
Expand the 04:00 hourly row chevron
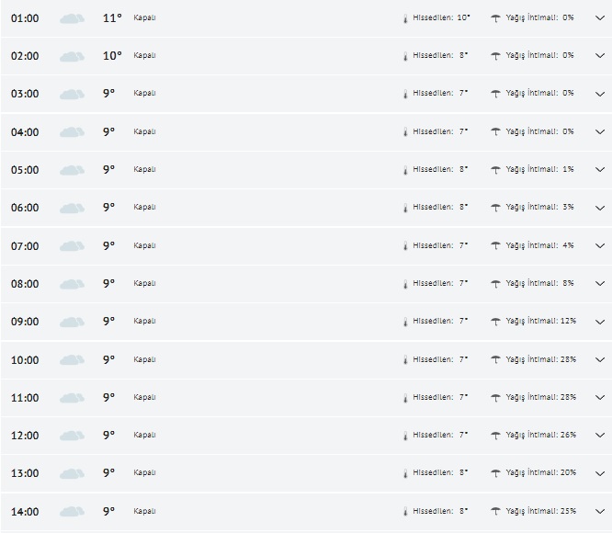coord(600,132)
